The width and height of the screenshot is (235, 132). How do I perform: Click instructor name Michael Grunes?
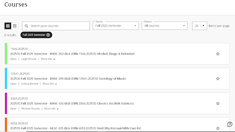pyautogui.click(x=30, y=109)
